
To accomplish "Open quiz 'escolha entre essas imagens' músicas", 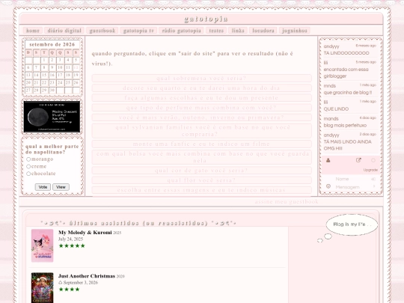I will tap(202, 190).
